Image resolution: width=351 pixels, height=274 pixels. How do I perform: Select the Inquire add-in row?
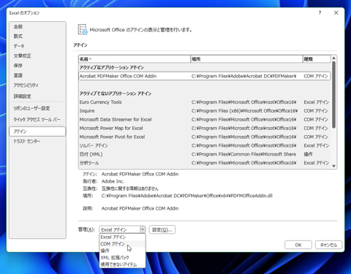click(205, 111)
